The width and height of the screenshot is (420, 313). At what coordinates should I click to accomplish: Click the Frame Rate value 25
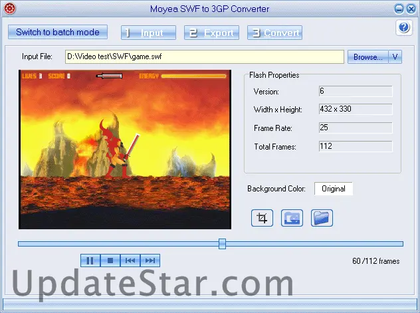(x=356, y=128)
